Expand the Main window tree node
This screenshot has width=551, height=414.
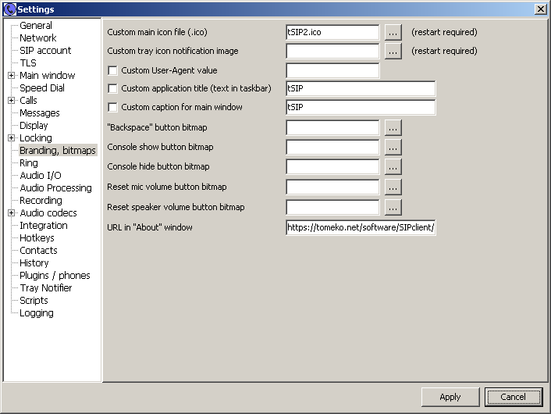point(11,75)
